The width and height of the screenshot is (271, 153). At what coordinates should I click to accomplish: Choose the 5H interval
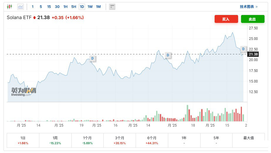[x=74, y=7]
